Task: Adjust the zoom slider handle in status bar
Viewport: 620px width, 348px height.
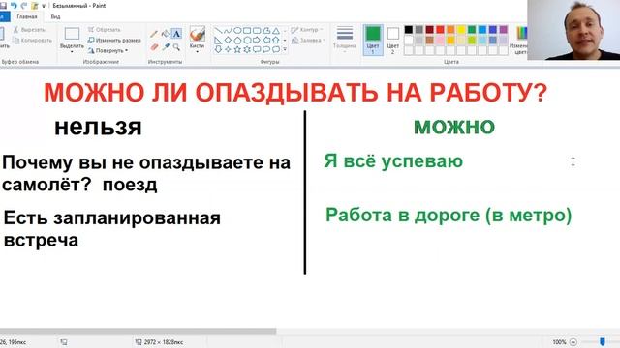Action: tap(603, 341)
